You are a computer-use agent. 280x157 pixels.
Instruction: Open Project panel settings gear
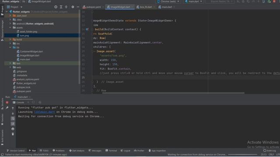pyautogui.click(x=73, y=7)
